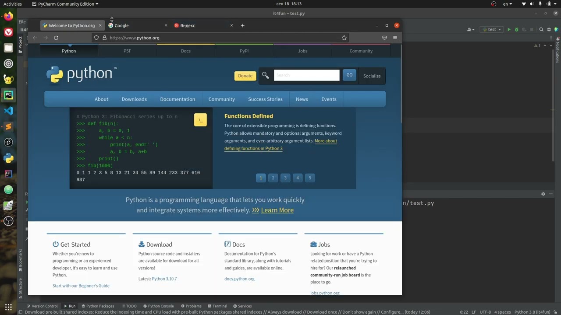
Task: Hide the Run tool window with minus icon
Action: coord(550,194)
